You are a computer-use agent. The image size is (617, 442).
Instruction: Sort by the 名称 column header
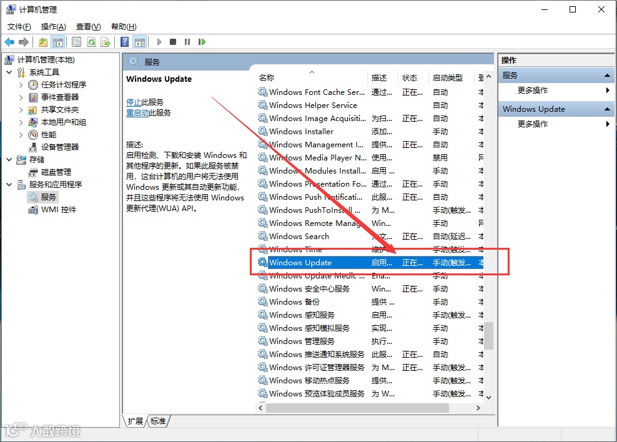tap(312, 78)
